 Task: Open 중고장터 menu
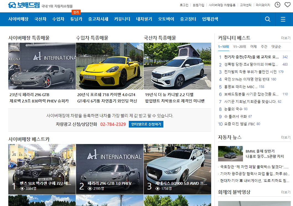point(188,19)
